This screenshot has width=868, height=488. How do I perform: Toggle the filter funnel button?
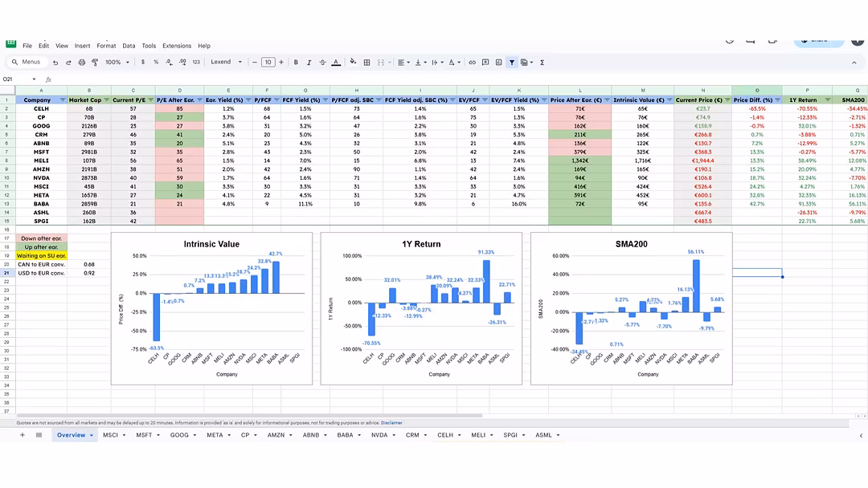pos(511,62)
